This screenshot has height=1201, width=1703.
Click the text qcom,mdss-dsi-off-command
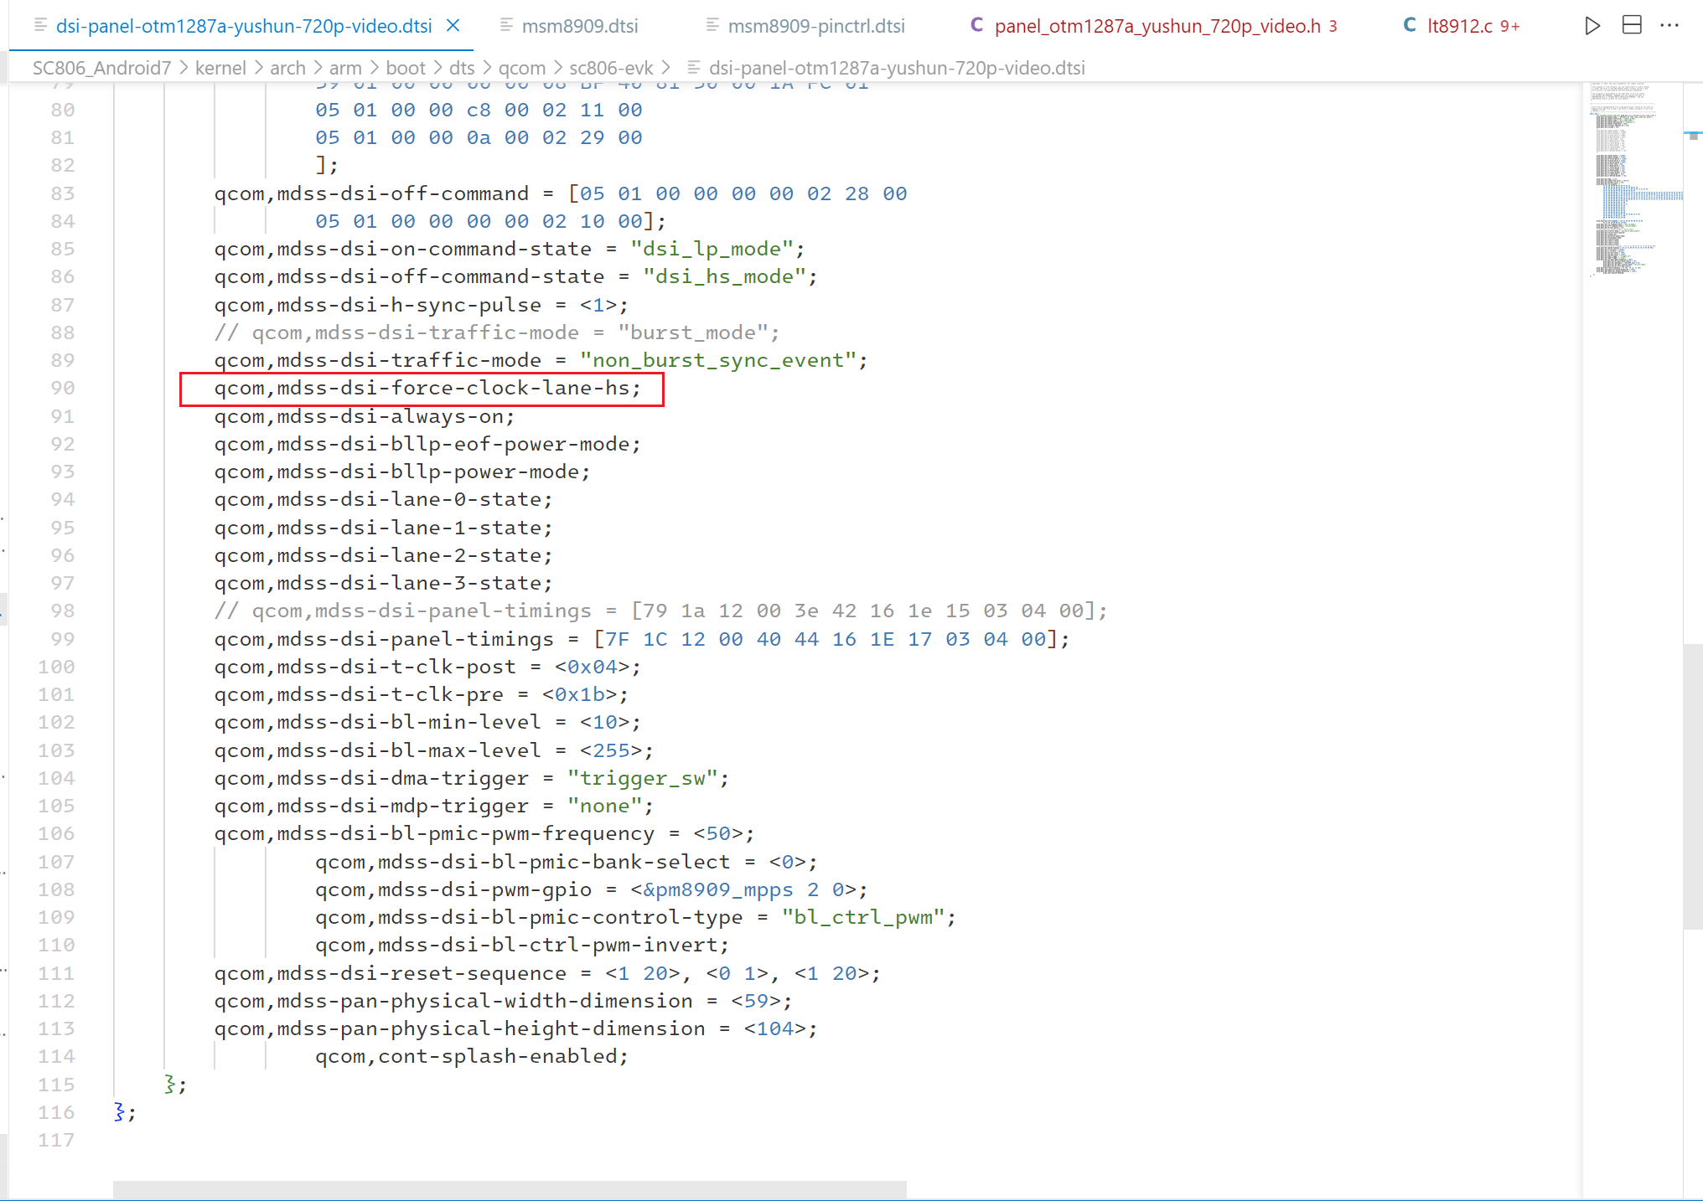click(x=371, y=193)
